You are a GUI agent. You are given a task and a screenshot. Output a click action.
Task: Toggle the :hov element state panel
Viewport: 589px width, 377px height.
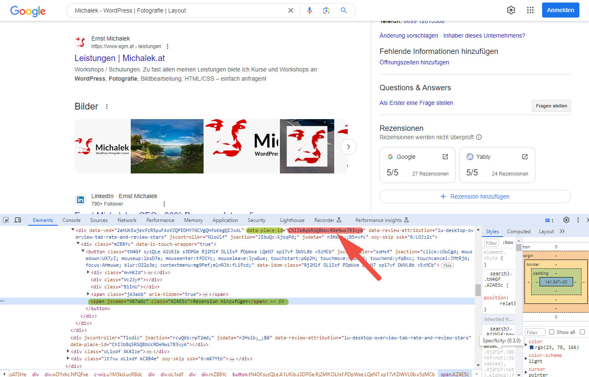tap(508, 242)
